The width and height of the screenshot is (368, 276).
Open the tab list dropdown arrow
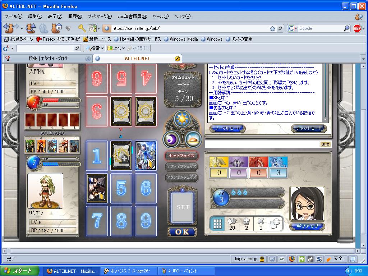[363, 59]
